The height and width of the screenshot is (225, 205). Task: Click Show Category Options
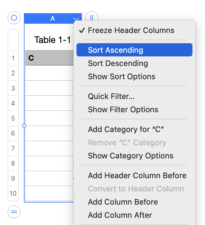pyautogui.click(x=131, y=156)
